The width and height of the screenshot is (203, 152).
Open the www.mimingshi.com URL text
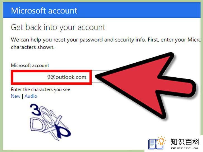pos(185,148)
